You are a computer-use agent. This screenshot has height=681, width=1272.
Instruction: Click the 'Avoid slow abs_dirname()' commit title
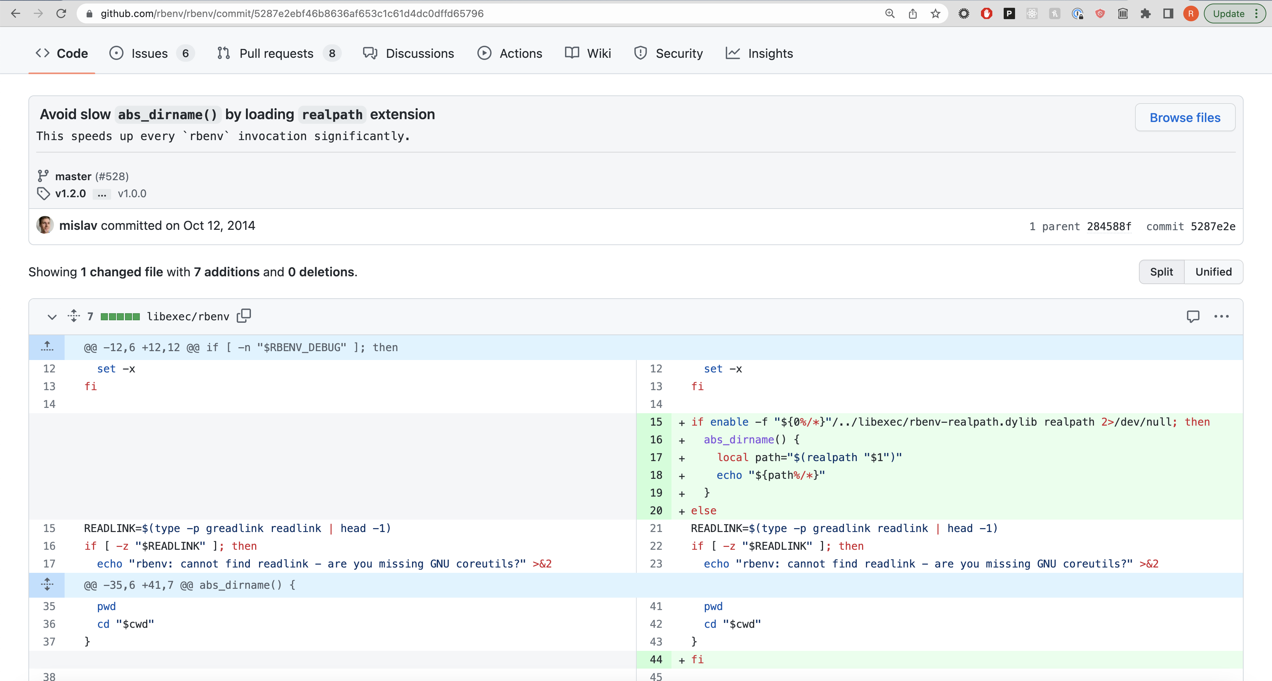[237, 115]
